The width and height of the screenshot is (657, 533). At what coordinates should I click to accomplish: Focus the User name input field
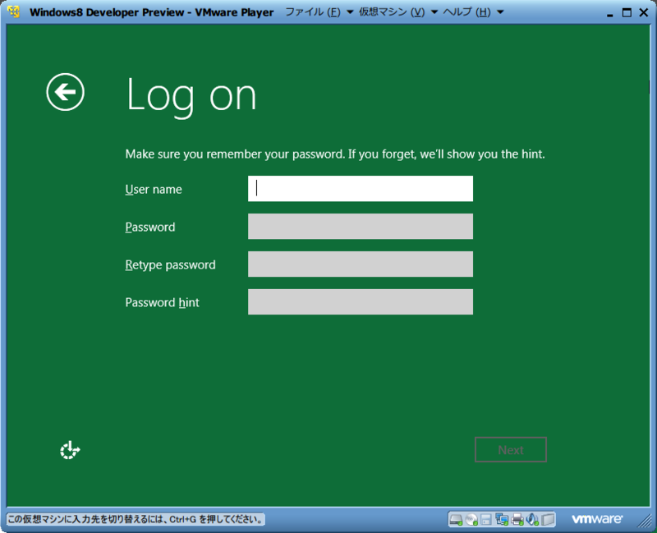point(361,189)
